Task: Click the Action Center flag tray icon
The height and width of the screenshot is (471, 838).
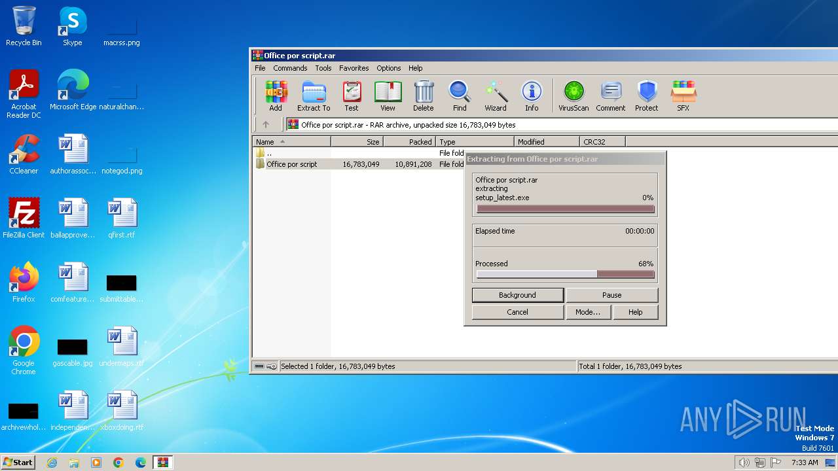Action: click(x=776, y=462)
